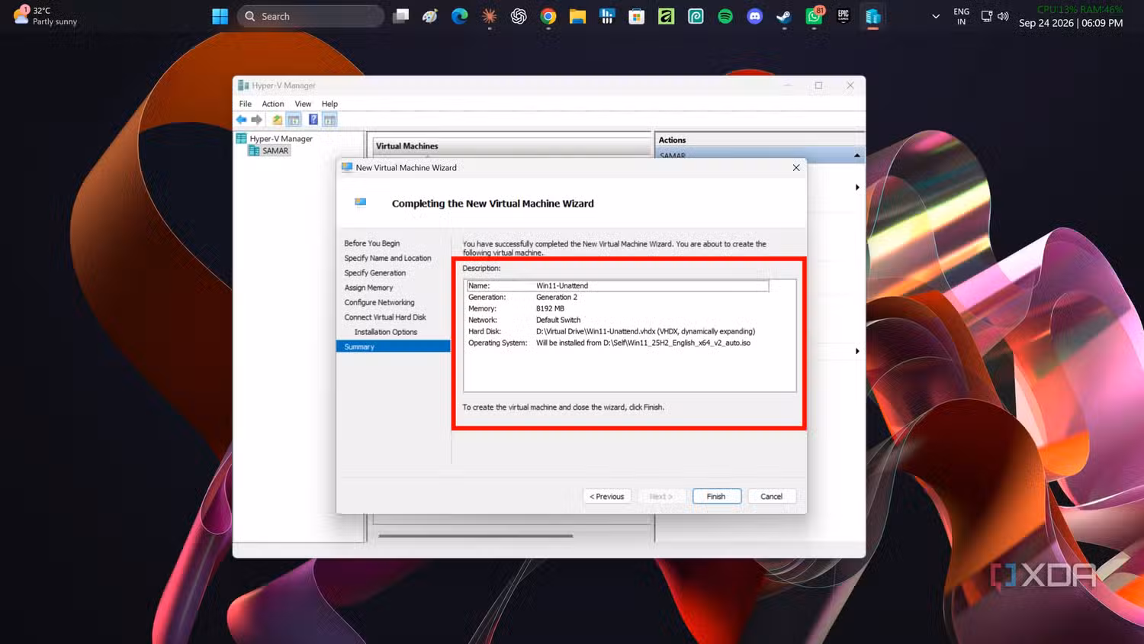Go to the Specify Generation step

point(375,273)
